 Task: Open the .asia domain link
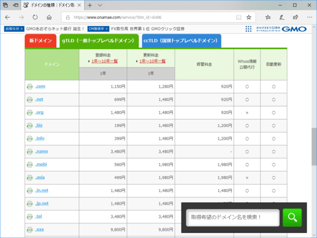[x=40, y=177]
